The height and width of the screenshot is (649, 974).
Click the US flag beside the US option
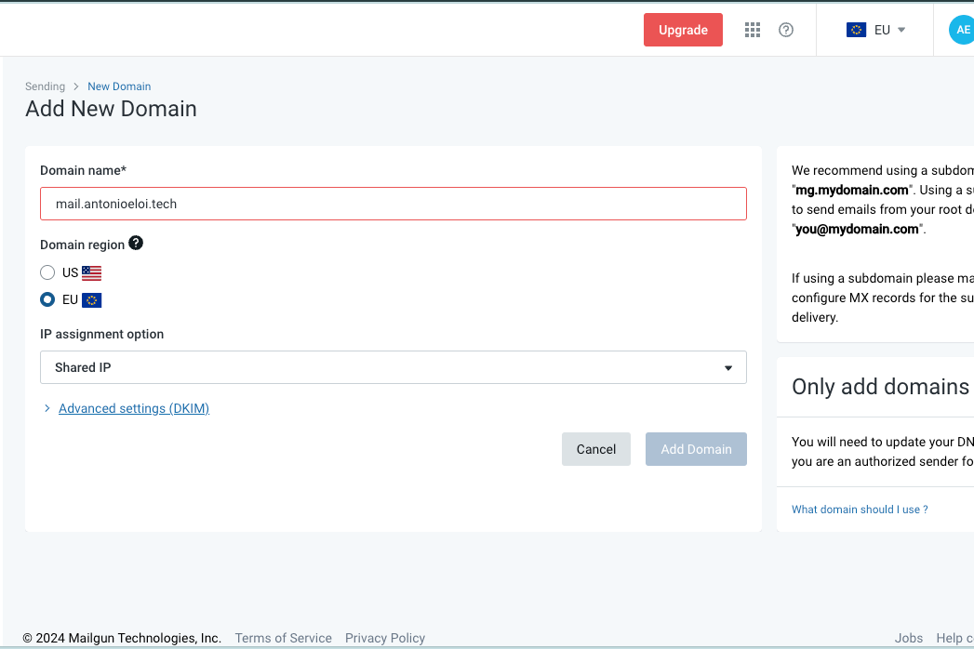[90, 272]
